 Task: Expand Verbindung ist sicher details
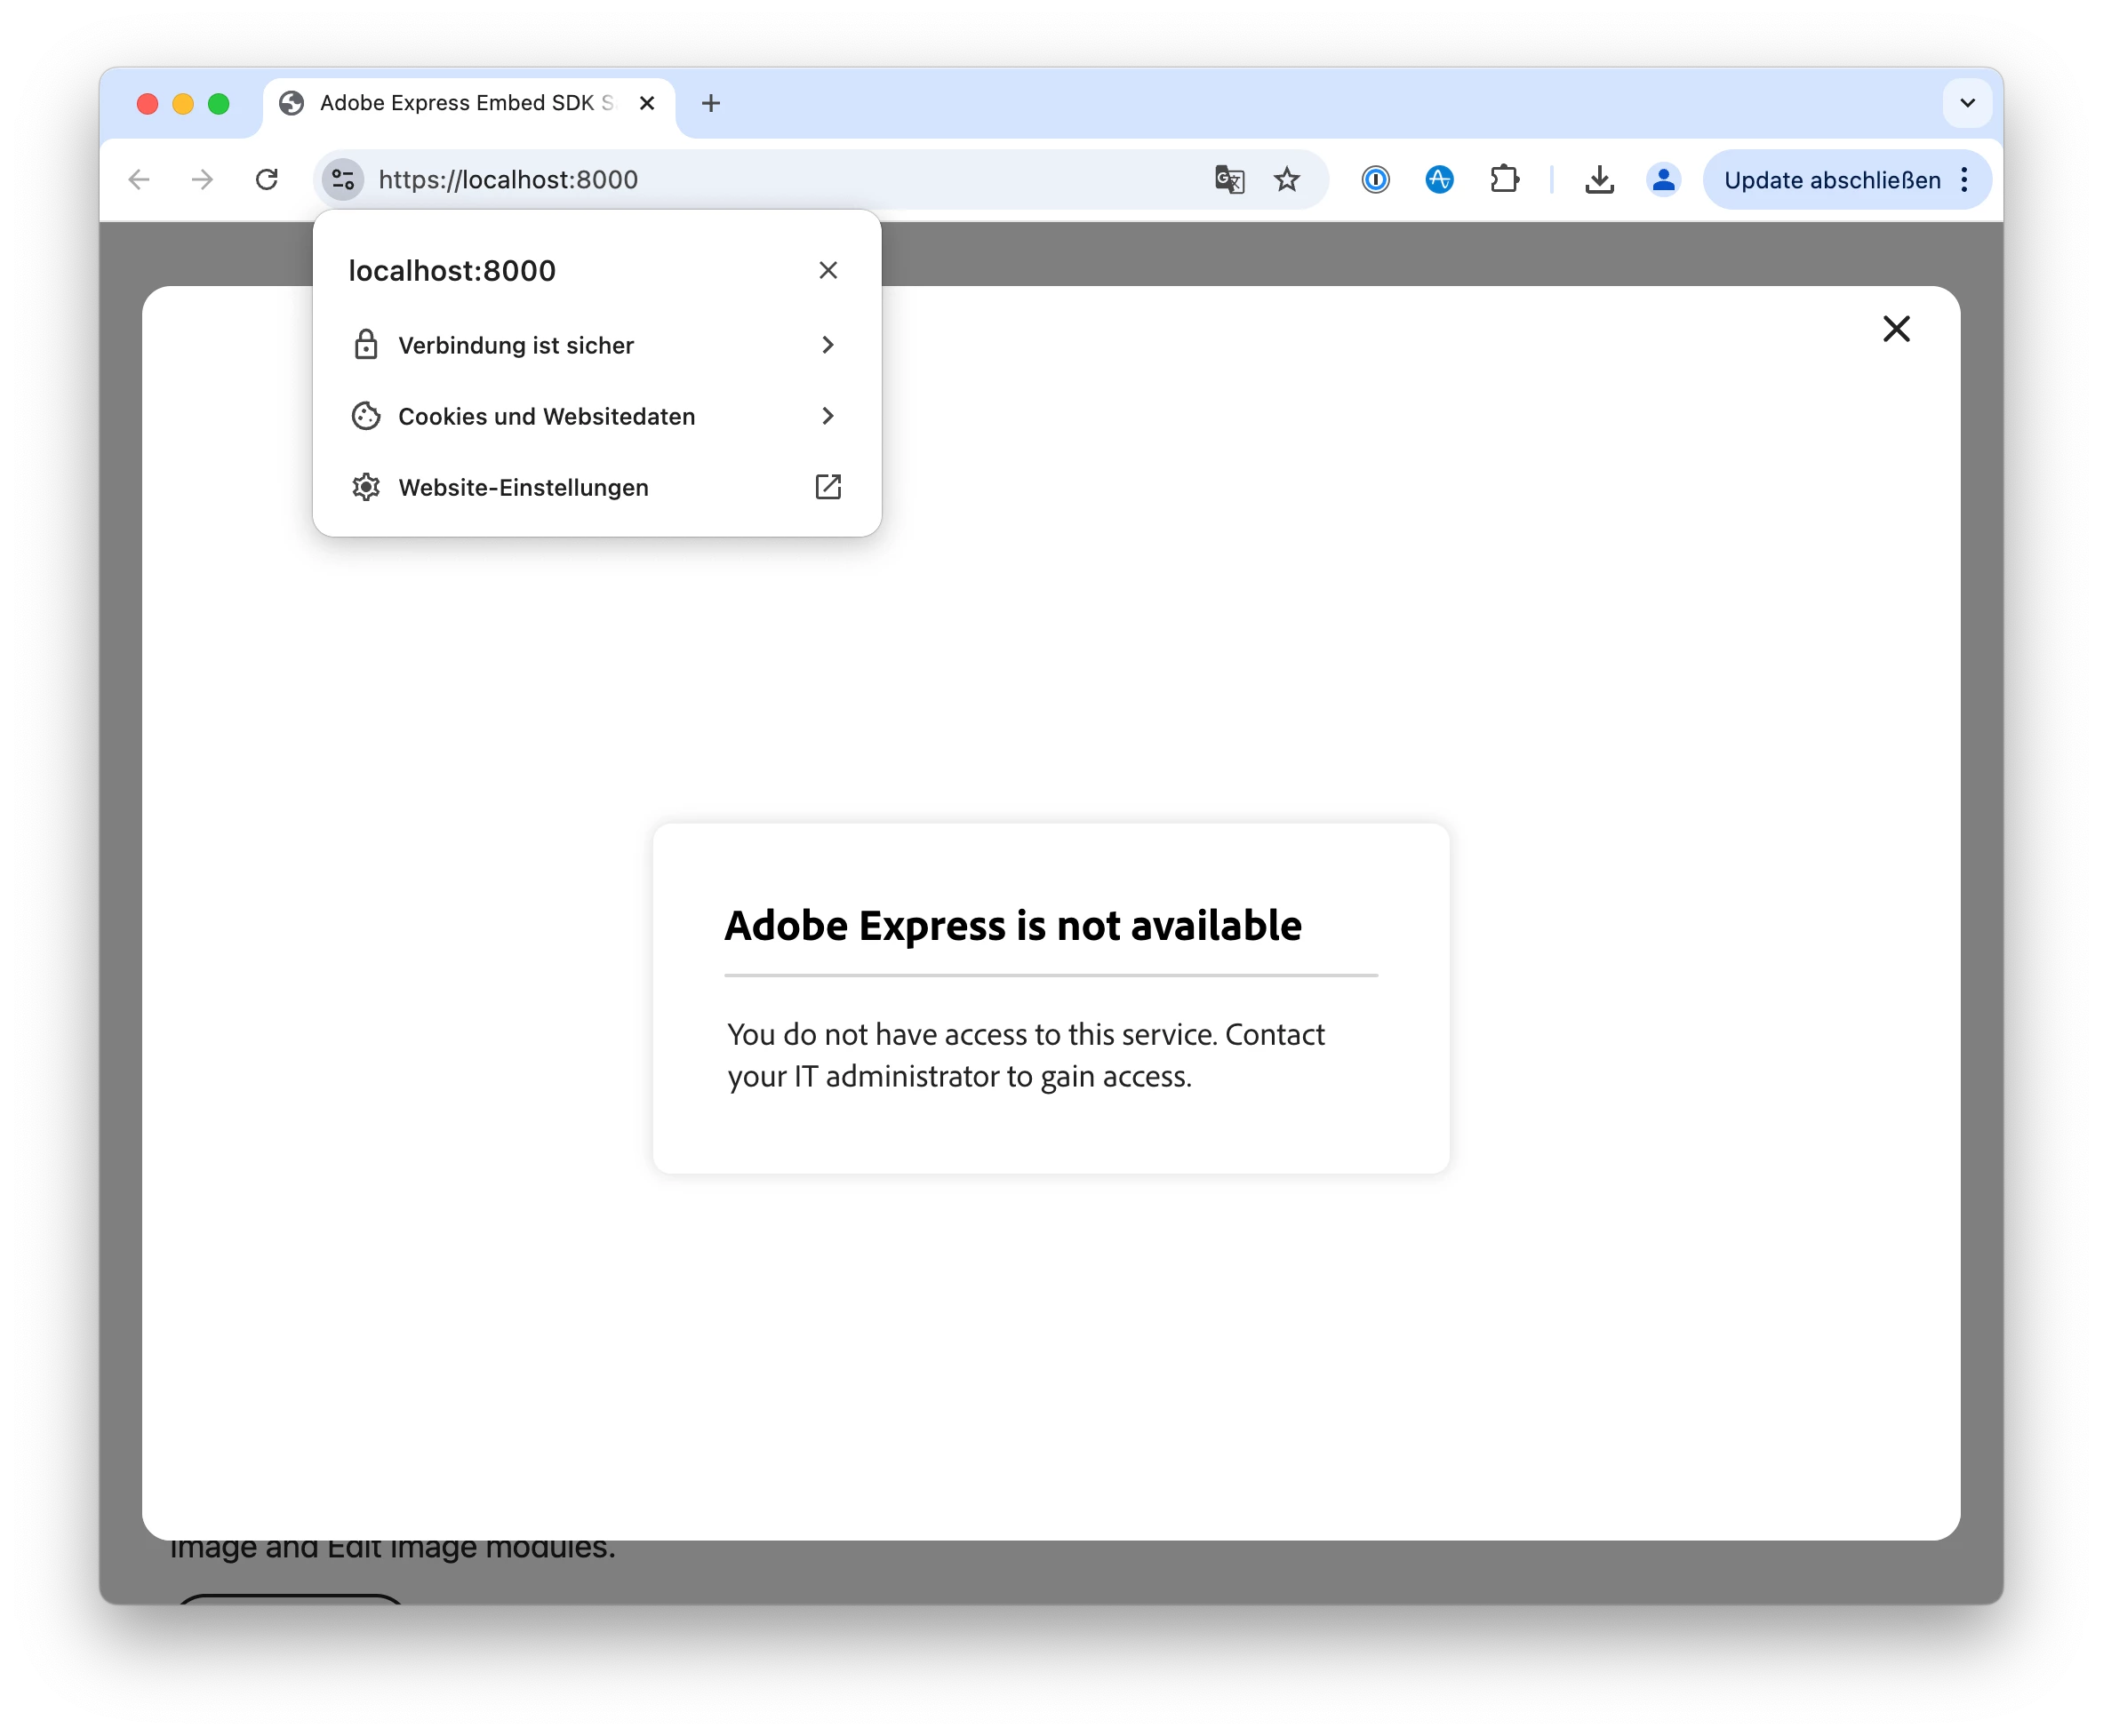(x=596, y=345)
